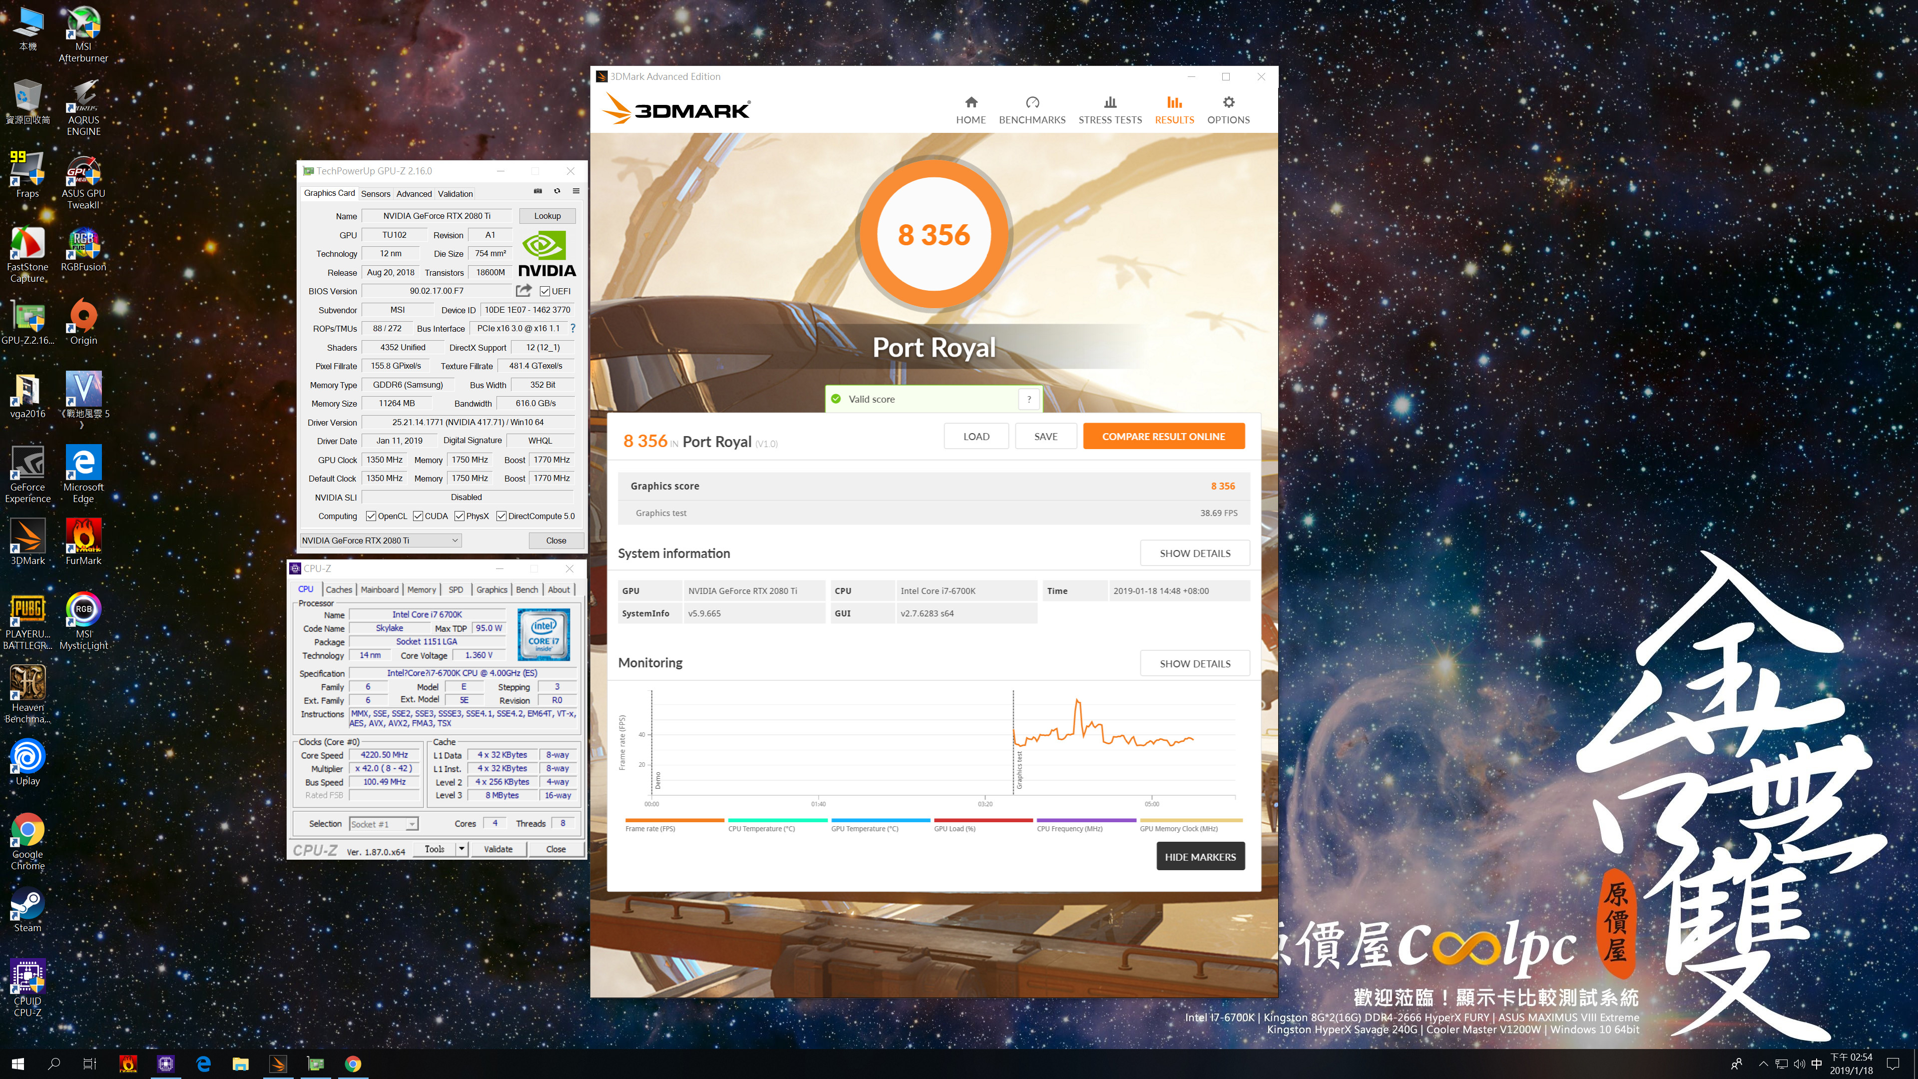Toggle CPU Temperature legend bar
Screen dimensions: 1918x1079
pos(777,821)
